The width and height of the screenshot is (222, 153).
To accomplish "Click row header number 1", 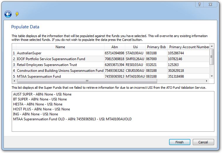I will (14, 53).
